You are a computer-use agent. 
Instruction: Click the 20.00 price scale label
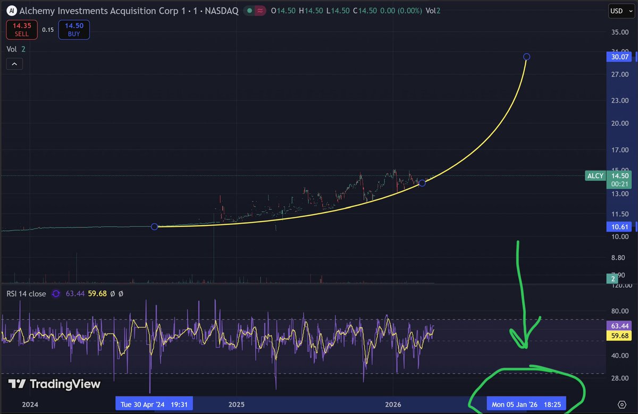(619, 123)
